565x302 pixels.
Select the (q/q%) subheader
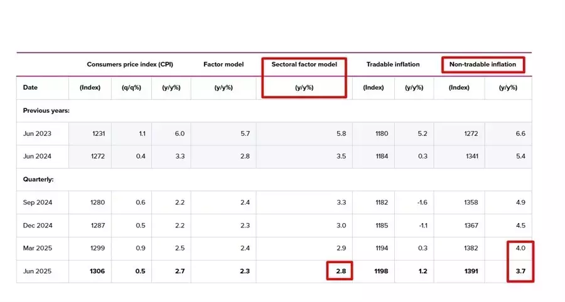click(x=131, y=87)
